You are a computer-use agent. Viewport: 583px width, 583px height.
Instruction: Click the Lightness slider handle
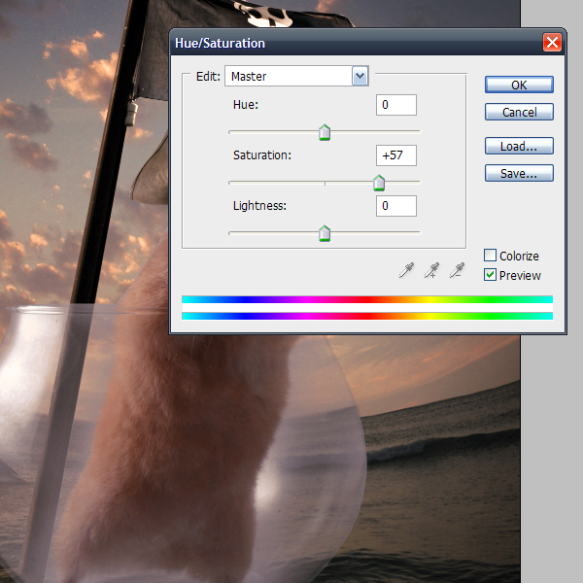[325, 233]
